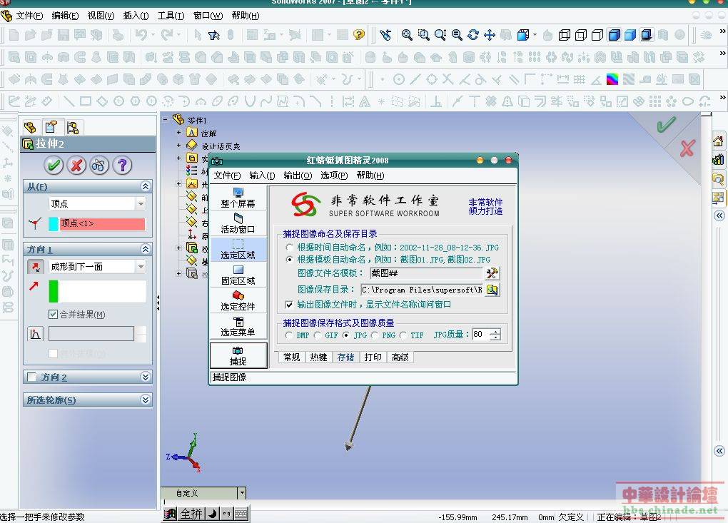The height and width of the screenshot is (523, 728).
Task: Choose 固定区域 capture mode
Action: 238,275
